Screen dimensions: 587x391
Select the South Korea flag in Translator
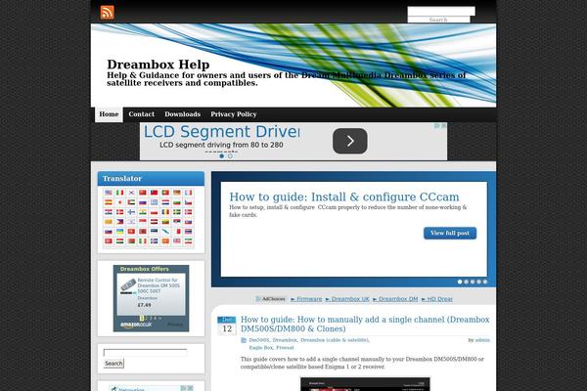[x=131, y=193]
